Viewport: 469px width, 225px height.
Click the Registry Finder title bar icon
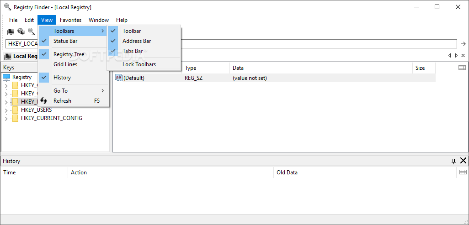coord(7,7)
